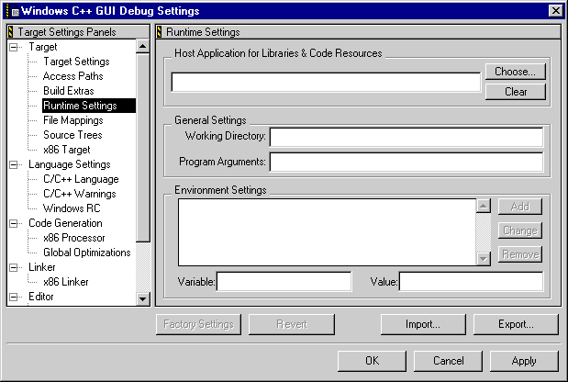Cancel the debug settings dialog

[448, 361]
